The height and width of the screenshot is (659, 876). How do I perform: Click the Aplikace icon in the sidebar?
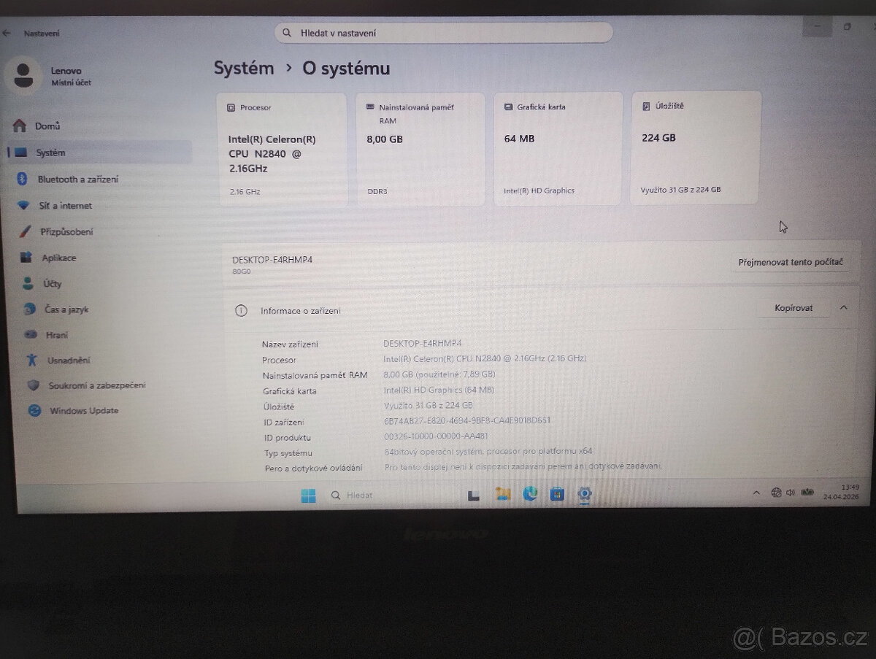[27, 258]
